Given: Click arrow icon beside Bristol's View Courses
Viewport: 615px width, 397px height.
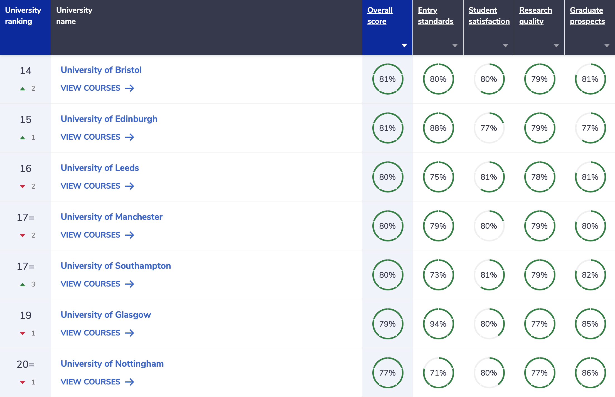Looking at the screenshot, I should (130, 88).
